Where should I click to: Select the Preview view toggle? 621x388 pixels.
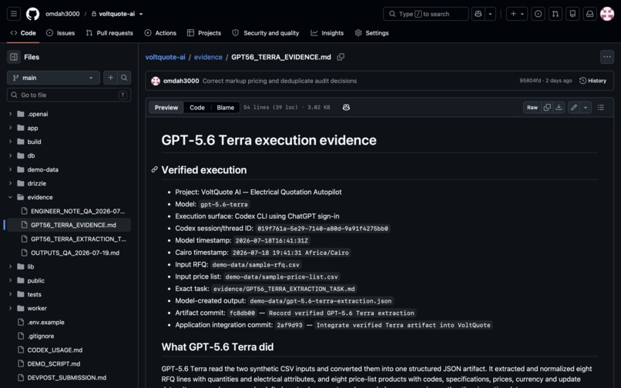point(166,108)
